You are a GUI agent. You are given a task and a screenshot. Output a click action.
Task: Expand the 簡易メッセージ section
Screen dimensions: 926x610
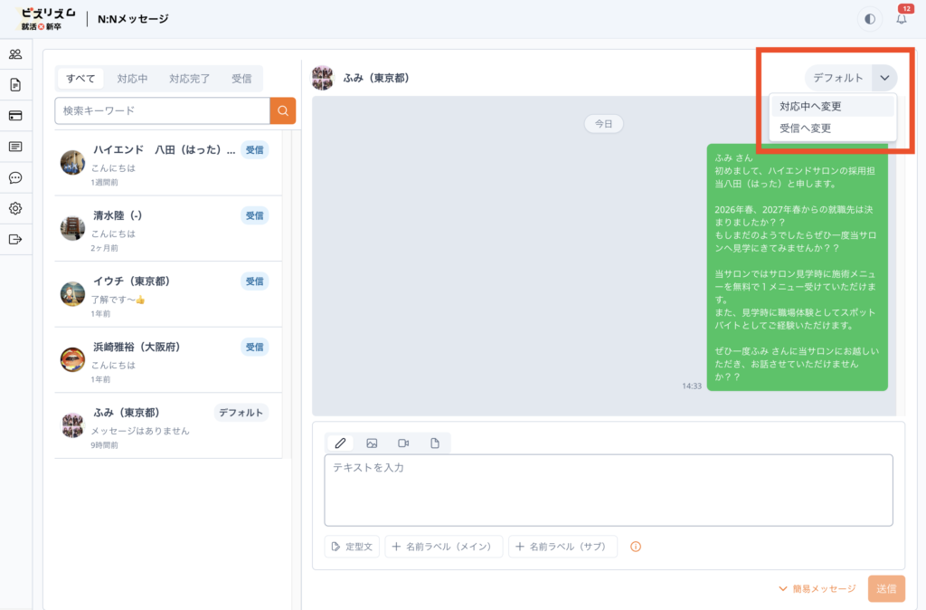click(817, 588)
